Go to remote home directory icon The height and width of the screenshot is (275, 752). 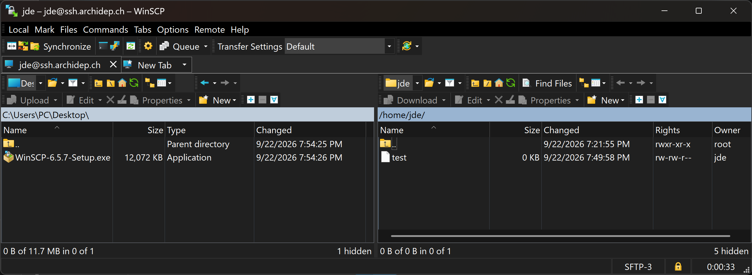point(499,83)
